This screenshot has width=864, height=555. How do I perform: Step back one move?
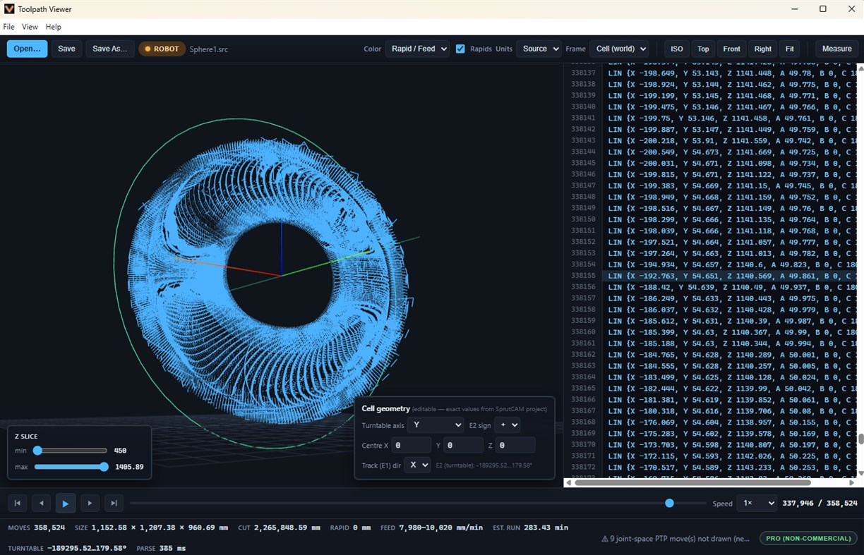coord(42,504)
